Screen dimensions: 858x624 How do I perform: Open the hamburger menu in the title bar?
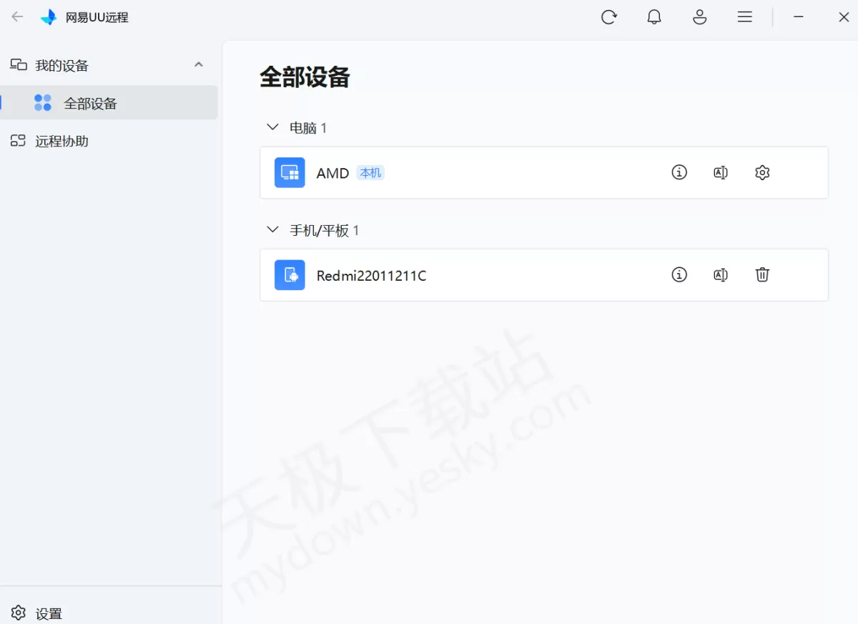point(745,17)
